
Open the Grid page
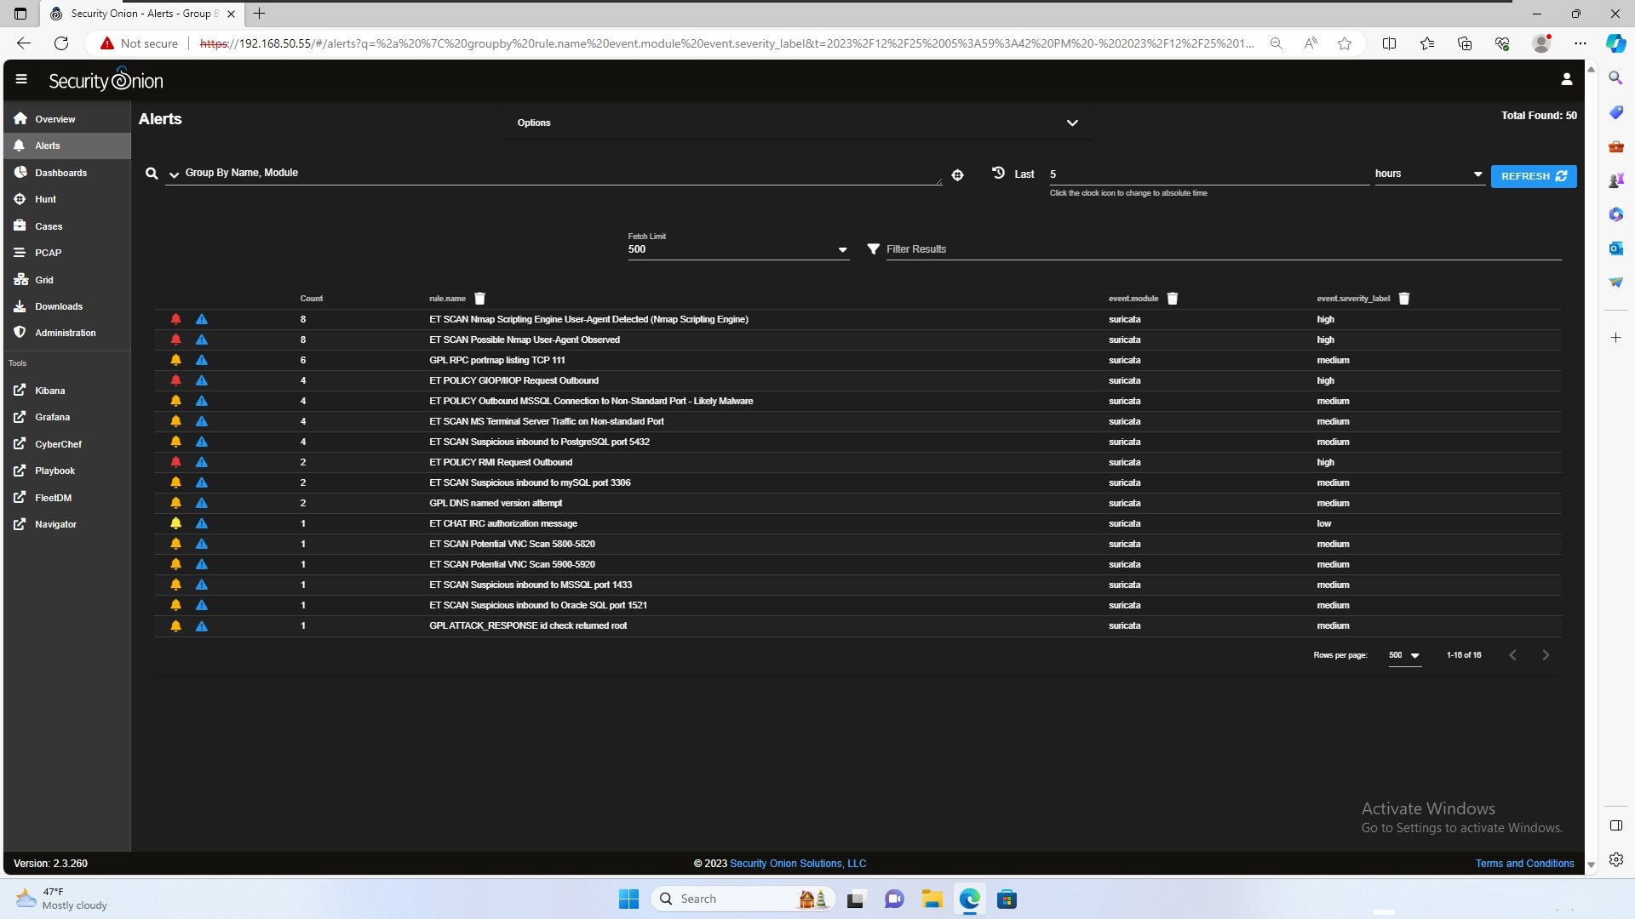(67, 280)
